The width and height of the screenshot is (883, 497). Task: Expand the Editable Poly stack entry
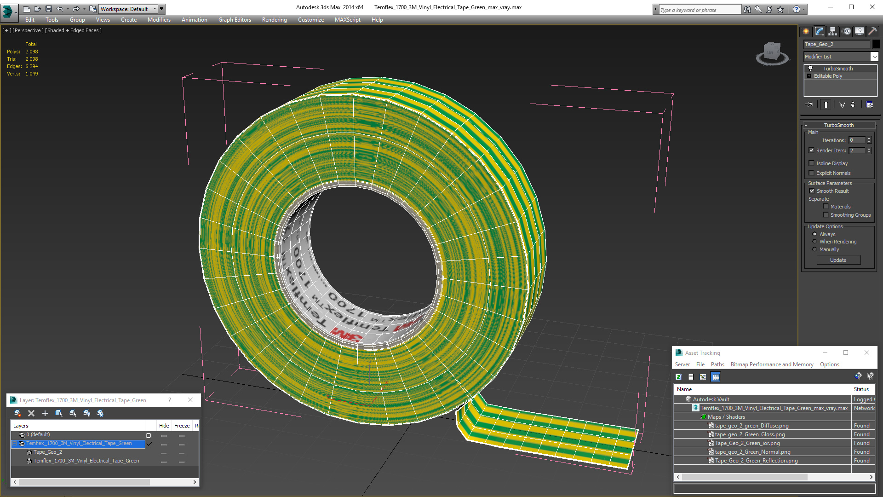(809, 76)
